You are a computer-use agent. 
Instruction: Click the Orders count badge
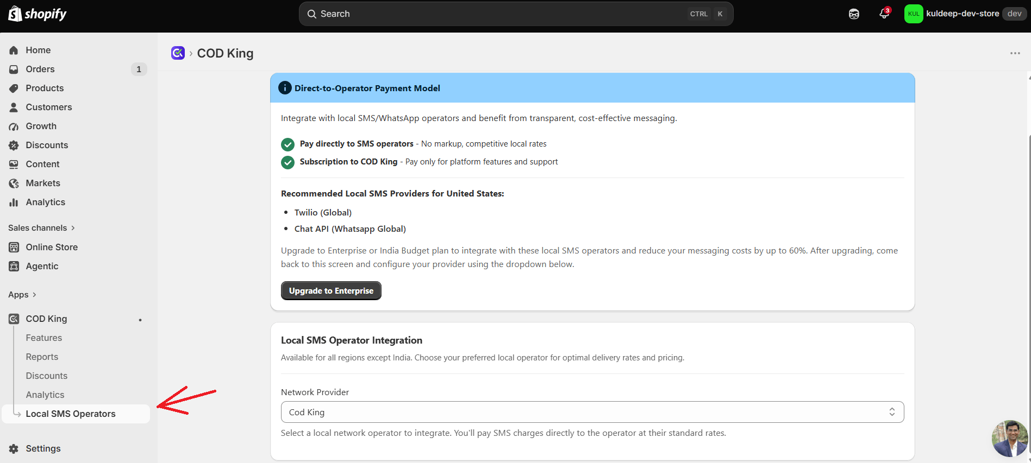(x=139, y=69)
